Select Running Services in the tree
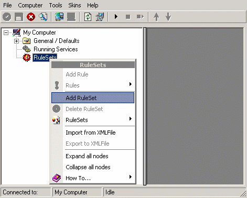The width and height of the screenshot is (247, 198). click(56, 49)
